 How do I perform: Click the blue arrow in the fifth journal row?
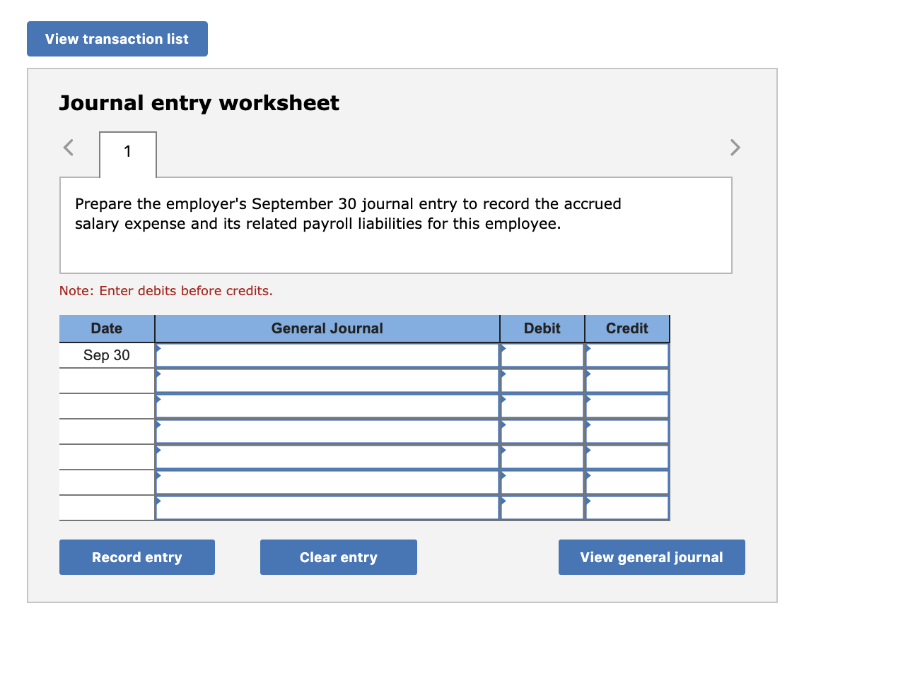[x=160, y=449]
